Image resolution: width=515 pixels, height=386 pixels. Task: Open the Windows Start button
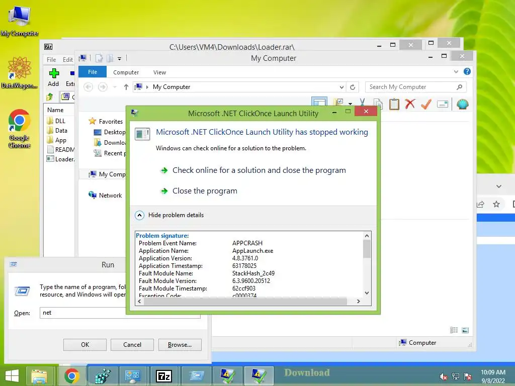(x=12, y=376)
